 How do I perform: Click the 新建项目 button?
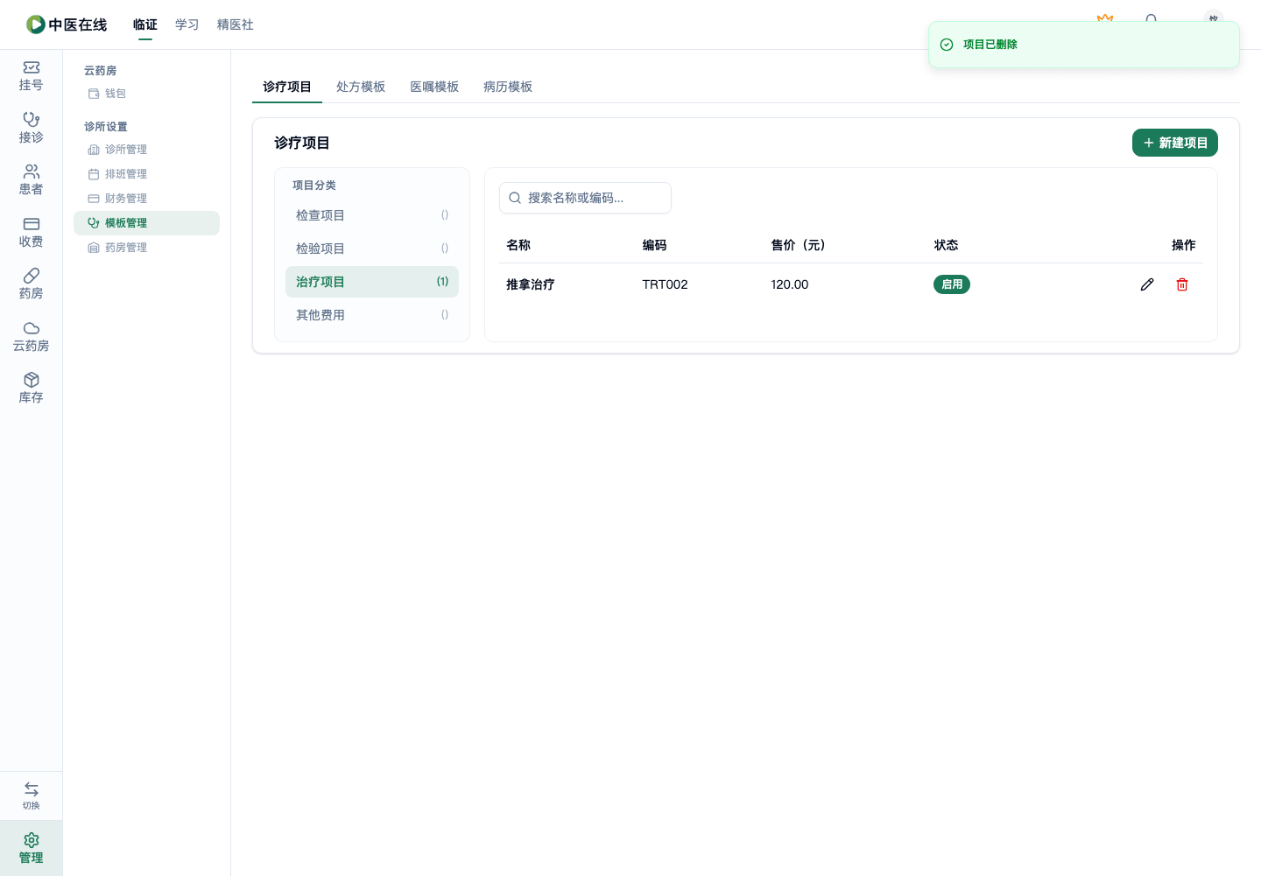[1175, 143]
